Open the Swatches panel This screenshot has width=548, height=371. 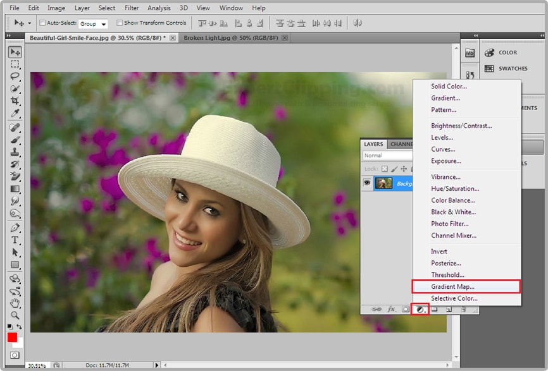click(512, 68)
